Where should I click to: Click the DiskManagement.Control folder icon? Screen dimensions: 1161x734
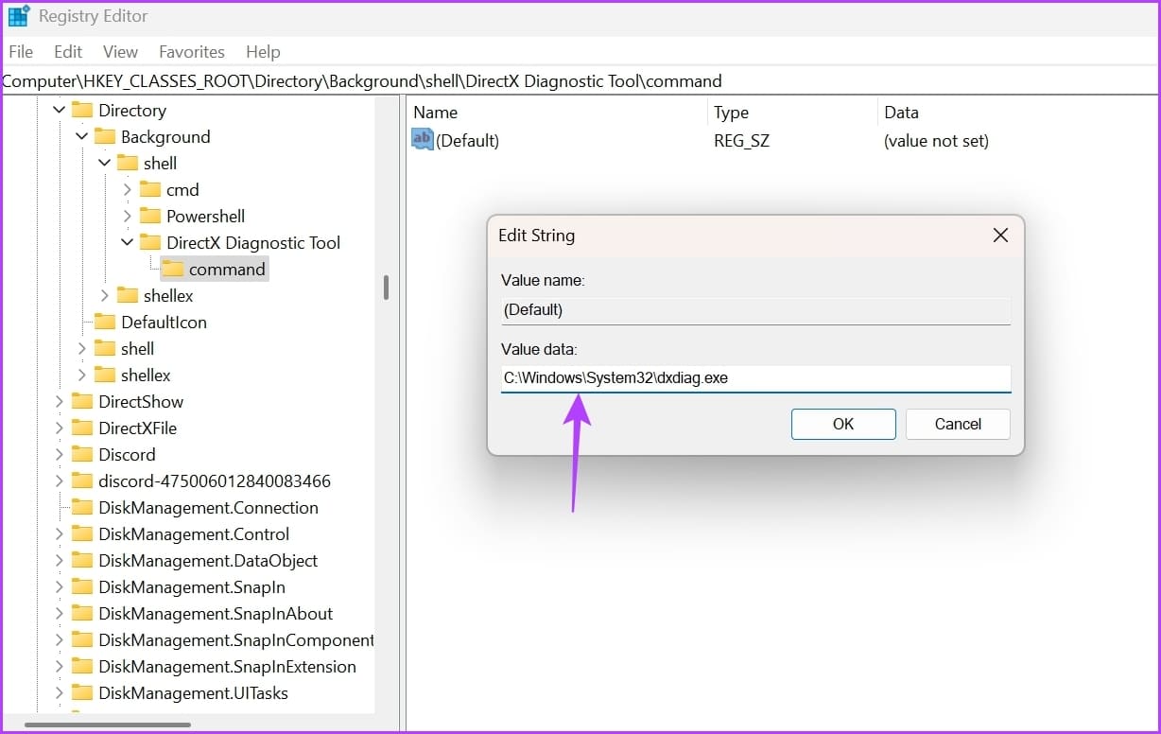point(83,534)
